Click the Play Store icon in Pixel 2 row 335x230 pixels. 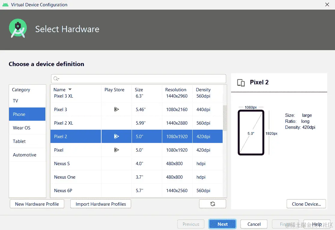117,136
